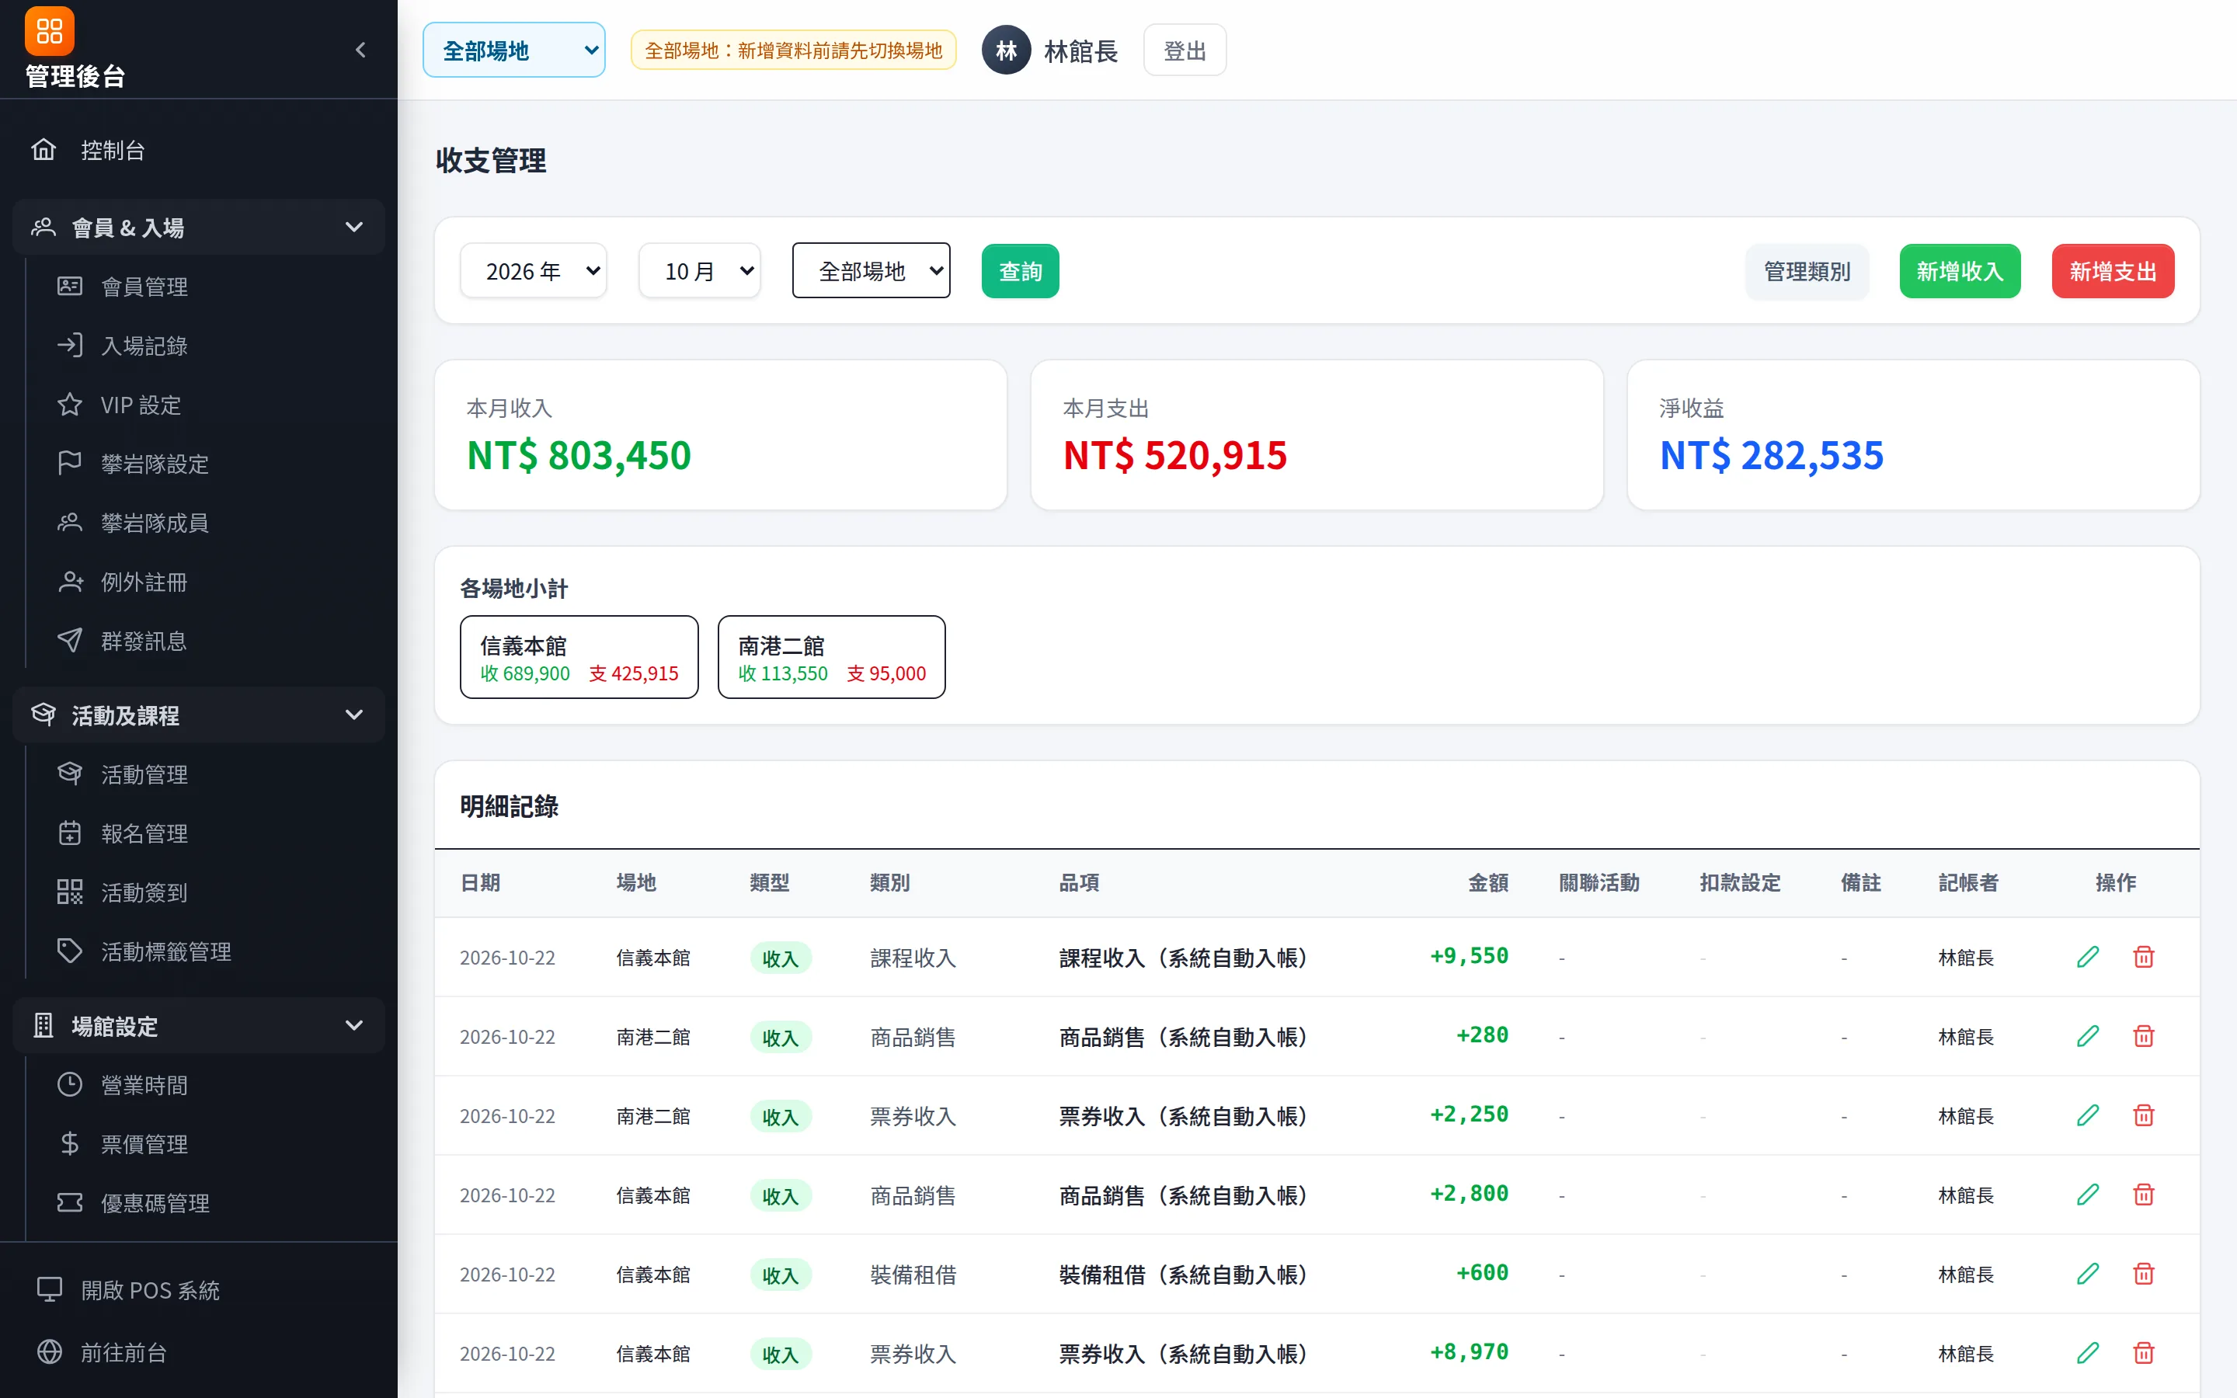The image size is (2237, 1398).
Task: Collapse the 場館設定 sidebar section
Action: [x=199, y=1025]
